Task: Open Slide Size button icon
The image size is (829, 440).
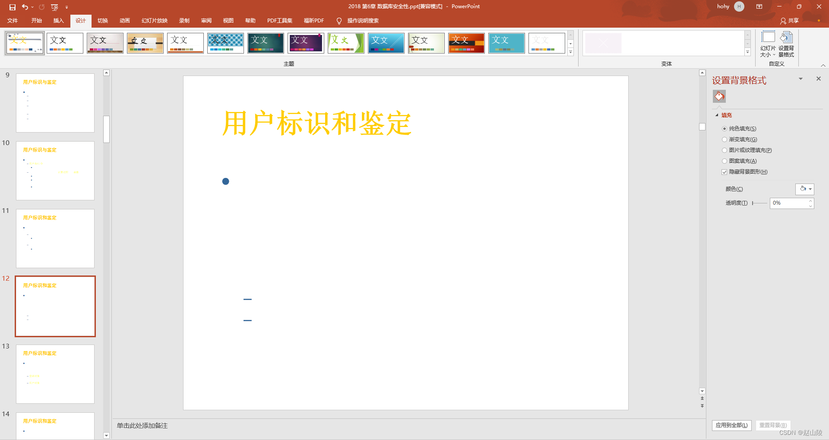Action: (x=768, y=37)
